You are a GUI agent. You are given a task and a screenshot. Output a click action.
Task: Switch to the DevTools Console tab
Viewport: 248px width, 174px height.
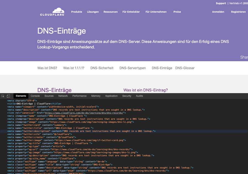35,96
